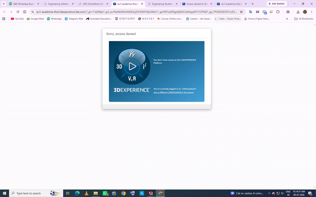Click the extension showing 26

[x=257, y=12]
